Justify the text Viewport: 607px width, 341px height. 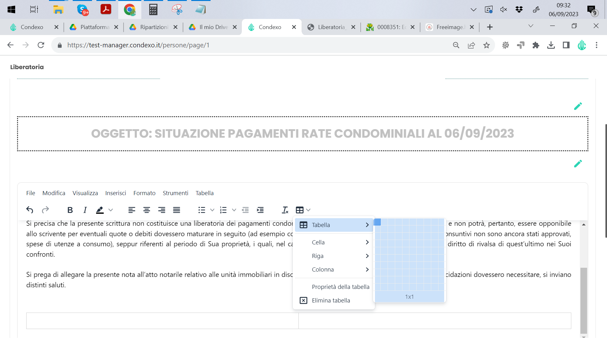pos(177,210)
